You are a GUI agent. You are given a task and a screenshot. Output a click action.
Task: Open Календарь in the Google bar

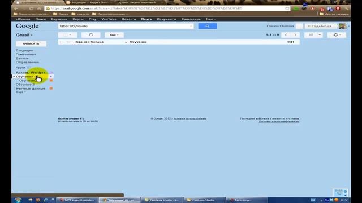[191, 19]
